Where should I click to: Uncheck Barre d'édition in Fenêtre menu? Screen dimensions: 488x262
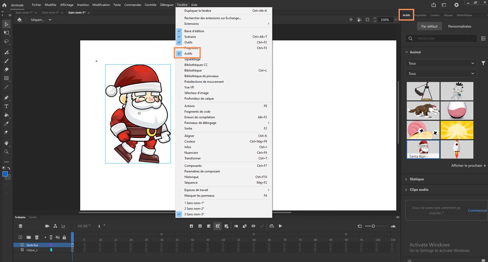224,31
